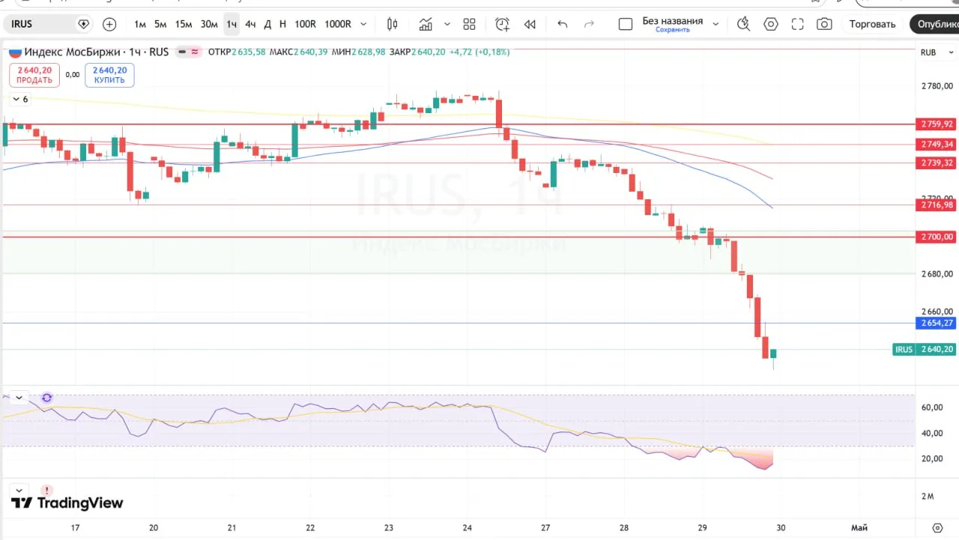959x540 pixels.
Task: Click the 20,00 value on RSI scale
Action: [x=931, y=458]
